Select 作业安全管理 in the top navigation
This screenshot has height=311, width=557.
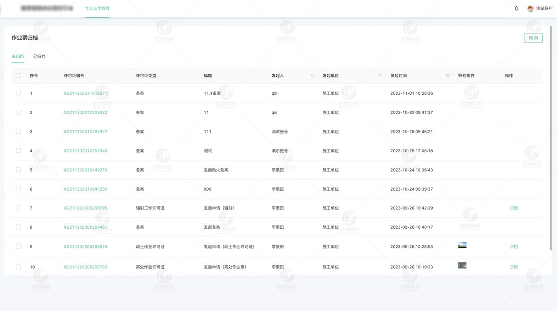point(97,8)
